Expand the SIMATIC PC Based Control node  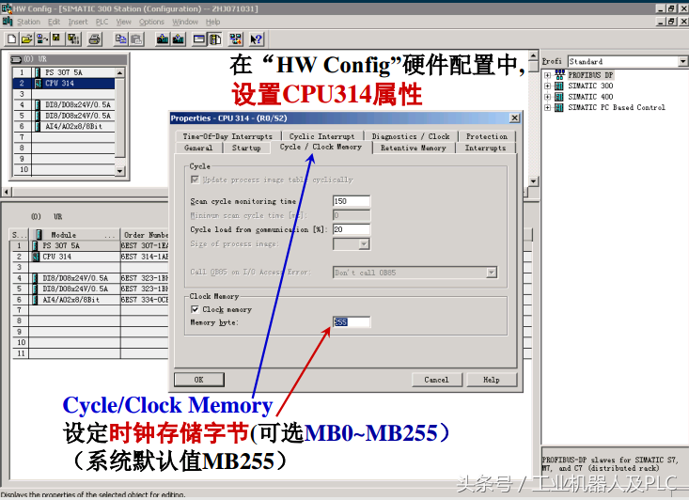(547, 108)
